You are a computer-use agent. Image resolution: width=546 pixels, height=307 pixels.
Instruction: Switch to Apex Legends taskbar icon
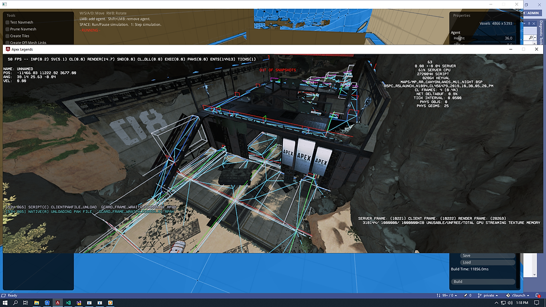(x=58, y=303)
